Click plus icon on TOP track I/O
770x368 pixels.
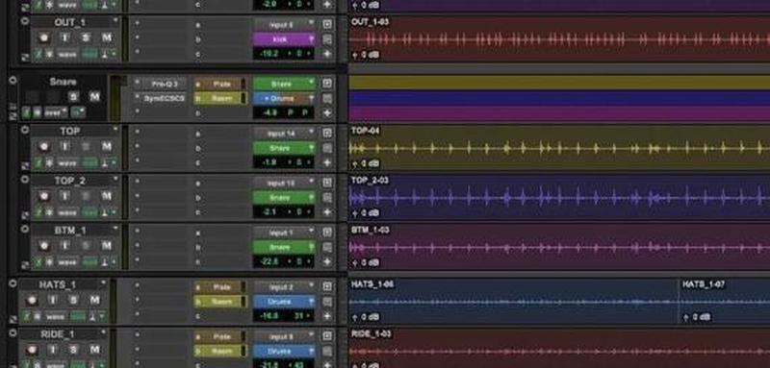327,162
